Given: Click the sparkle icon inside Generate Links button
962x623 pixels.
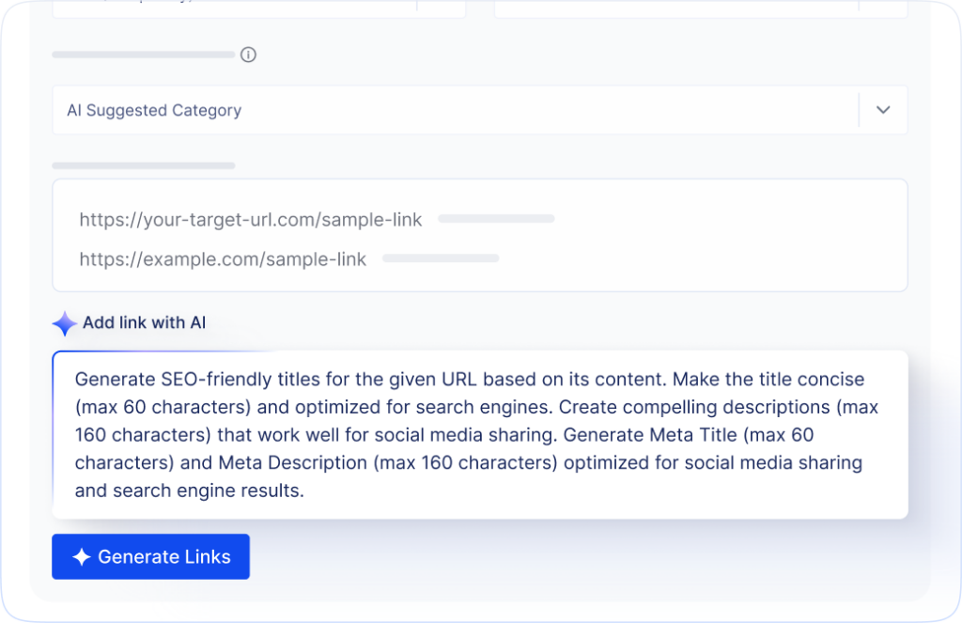Looking at the screenshot, I should pos(83,556).
